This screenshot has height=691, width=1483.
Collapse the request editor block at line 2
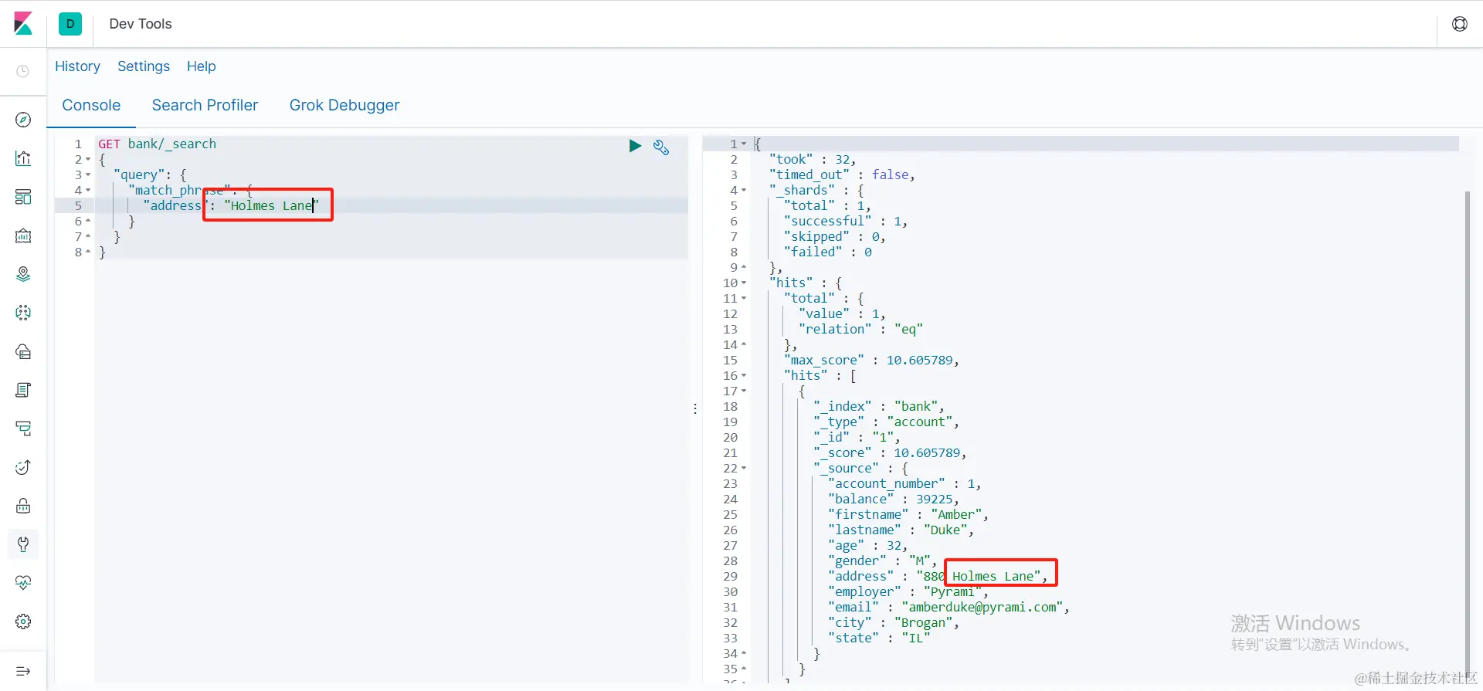click(88, 160)
